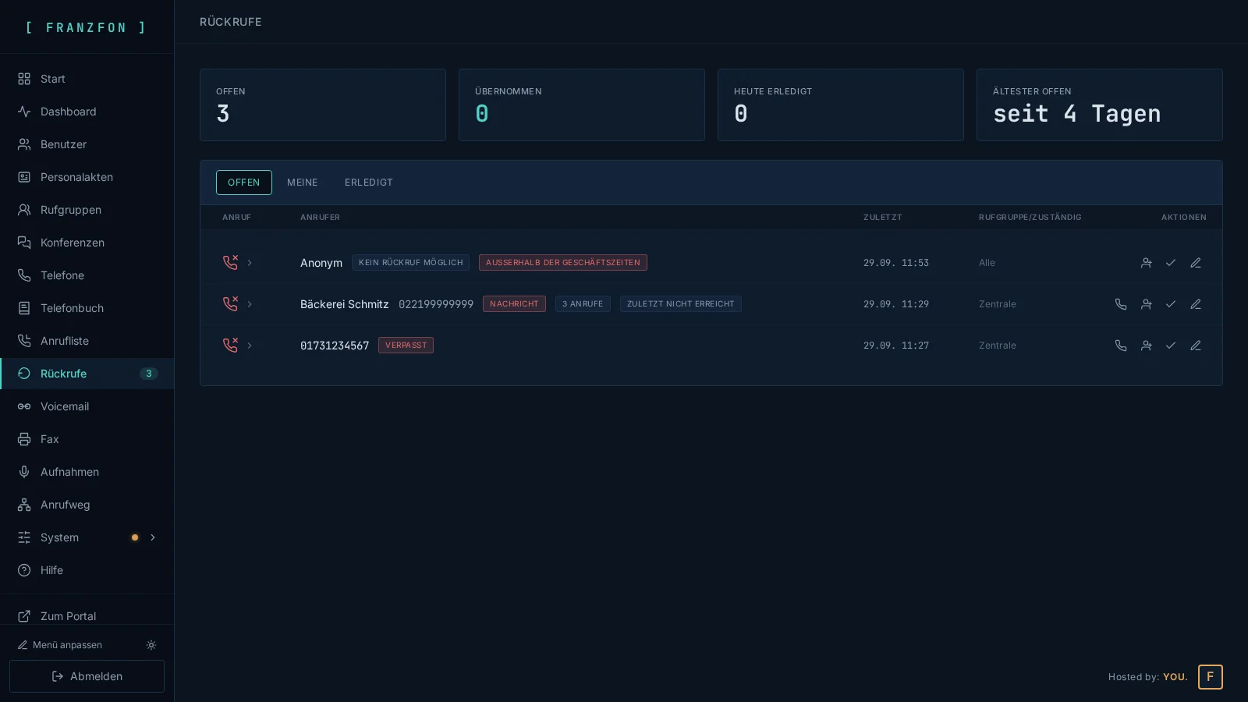Screen dimensions: 1248x702
Task: Click Menü anpassen
Action: tap(60, 645)
